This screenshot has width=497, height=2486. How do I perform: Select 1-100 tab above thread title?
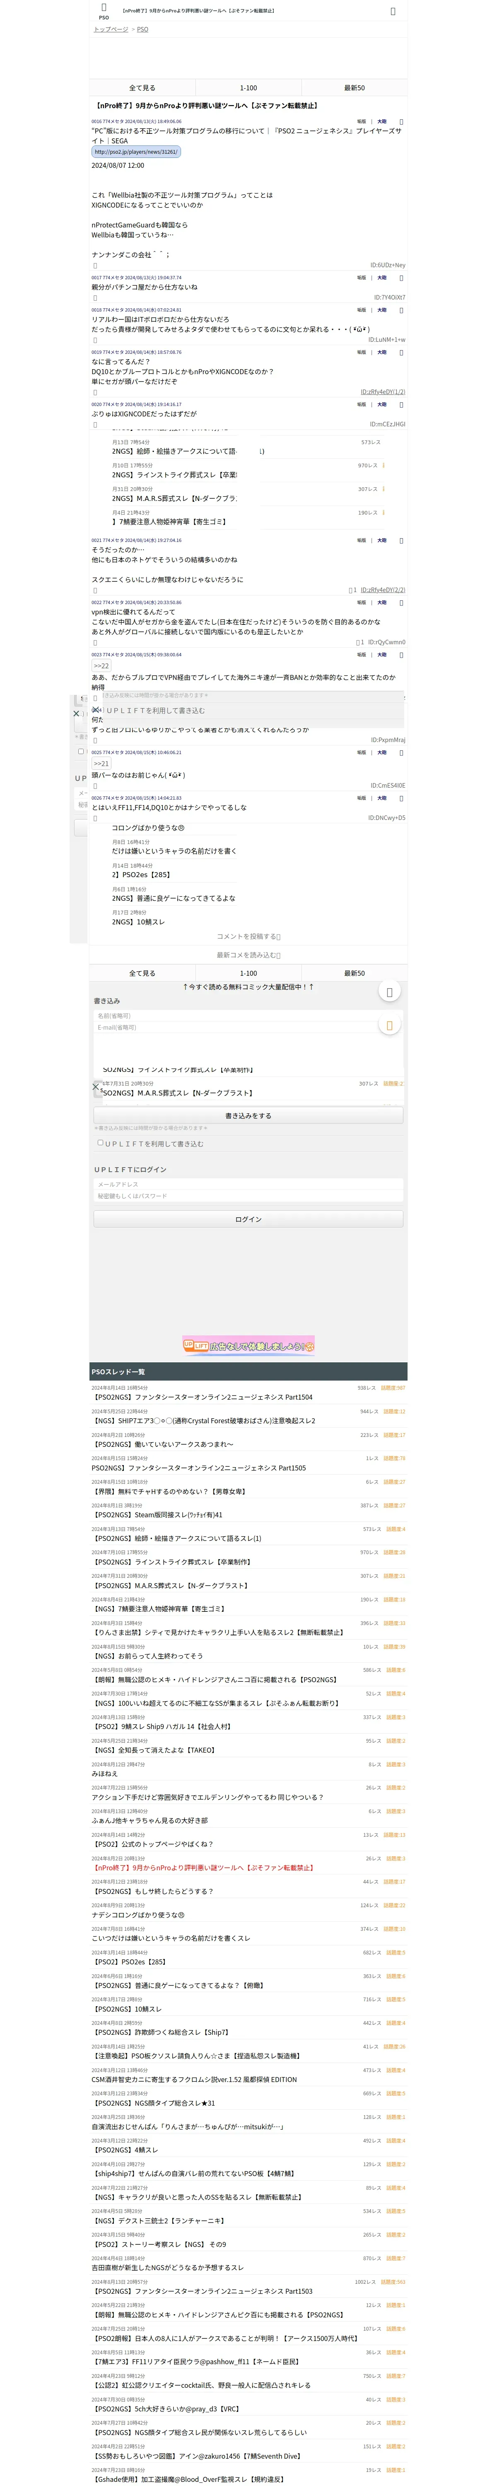248,88
